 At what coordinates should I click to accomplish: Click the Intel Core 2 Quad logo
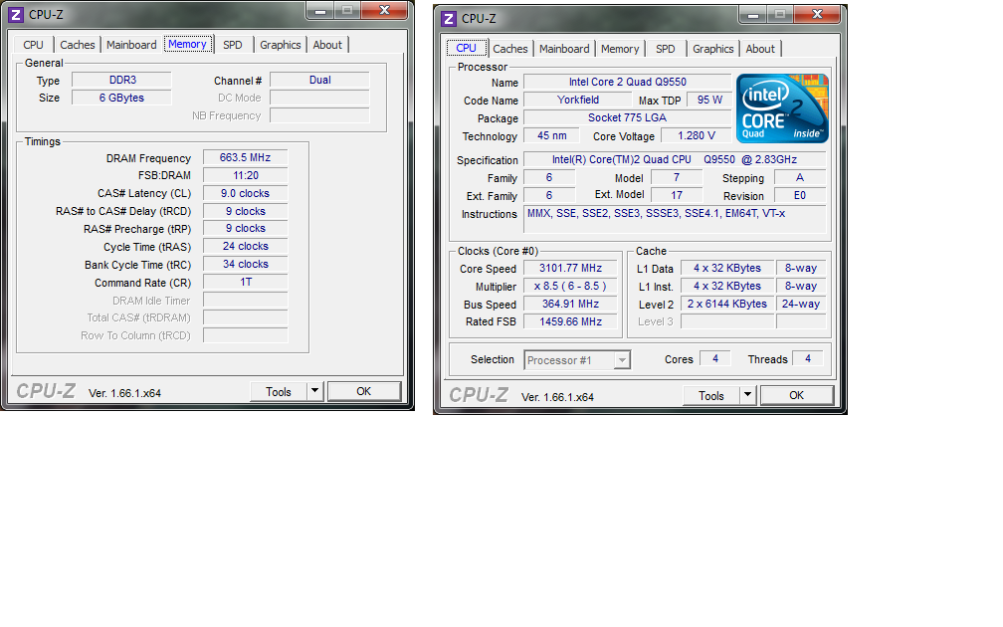782,107
